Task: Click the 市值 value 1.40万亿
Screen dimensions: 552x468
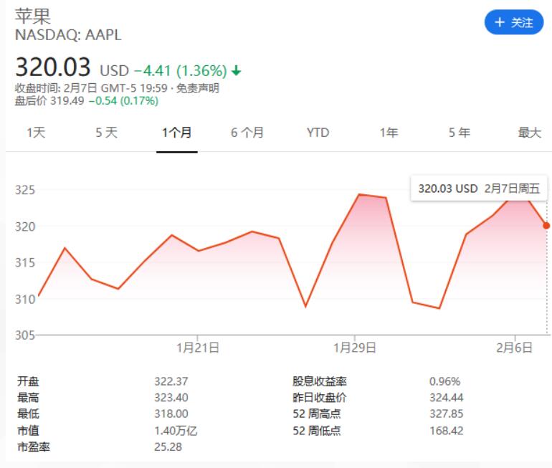Action: (x=176, y=431)
